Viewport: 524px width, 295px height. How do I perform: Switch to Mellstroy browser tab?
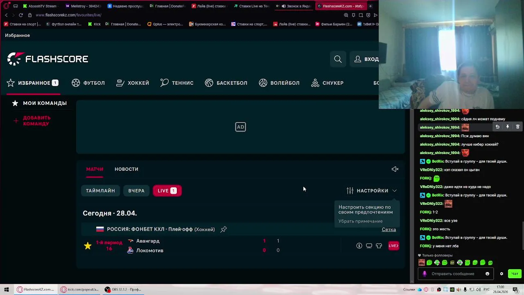tap(83, 6)
